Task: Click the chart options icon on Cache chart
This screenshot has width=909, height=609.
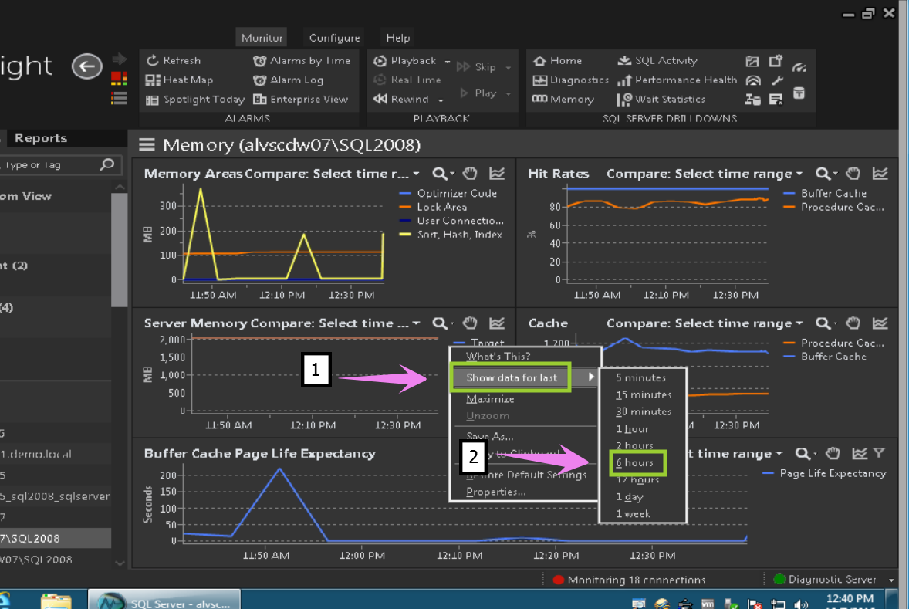Action: click(x=880, y=323)
